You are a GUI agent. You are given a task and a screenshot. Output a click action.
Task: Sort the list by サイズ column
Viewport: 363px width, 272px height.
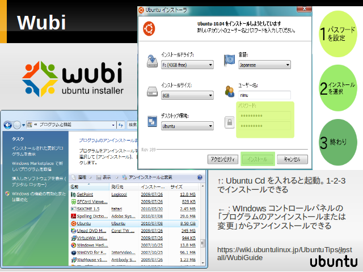pos(183,186)
